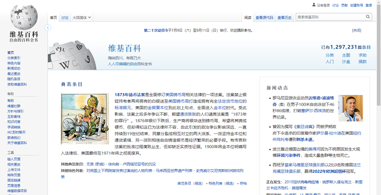Click the 捐款 link
381x195 pixels.
[363, 61]
